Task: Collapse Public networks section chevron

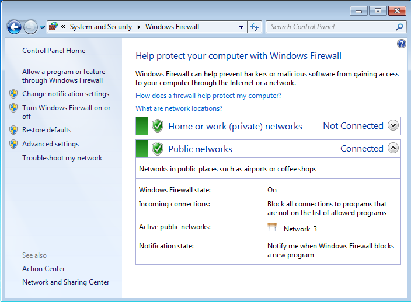Action: click(x=393, y=148)
